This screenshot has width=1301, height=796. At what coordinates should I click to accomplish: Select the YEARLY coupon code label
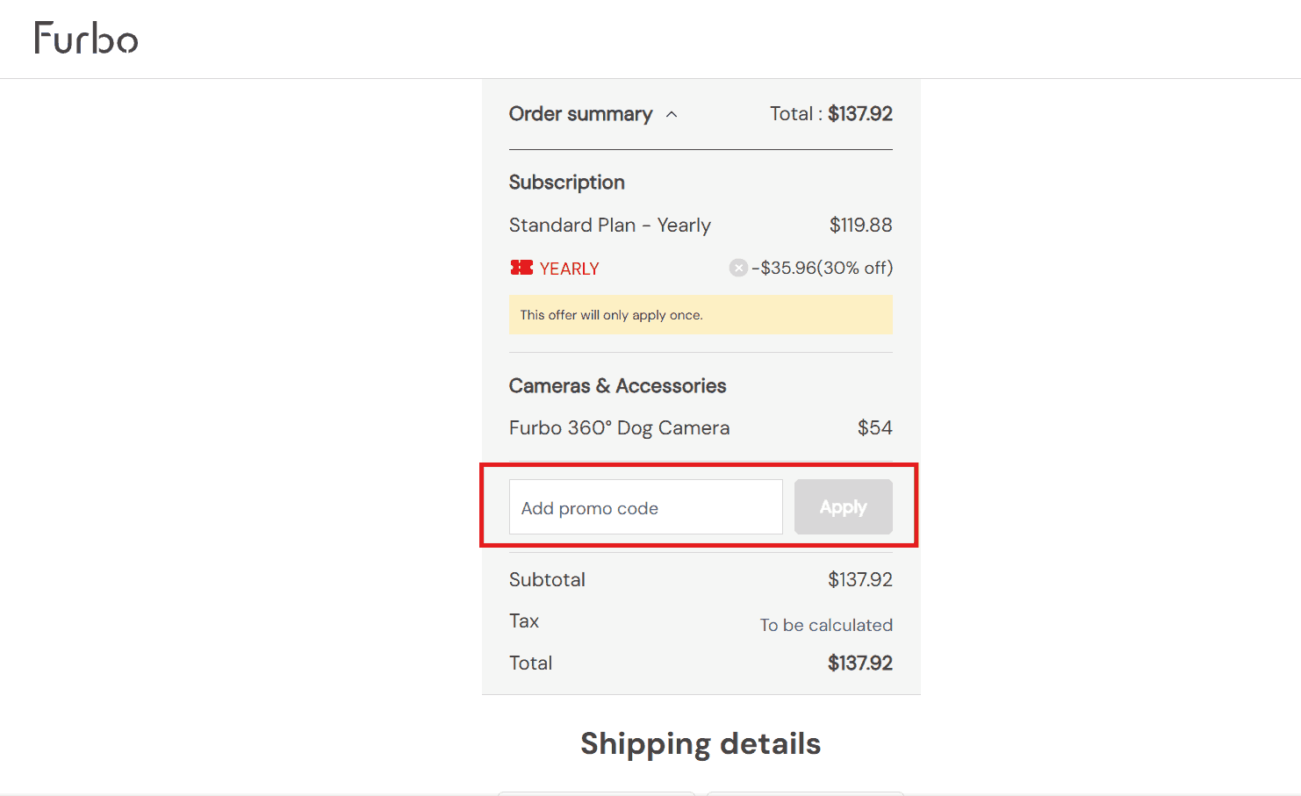[569, 269]
